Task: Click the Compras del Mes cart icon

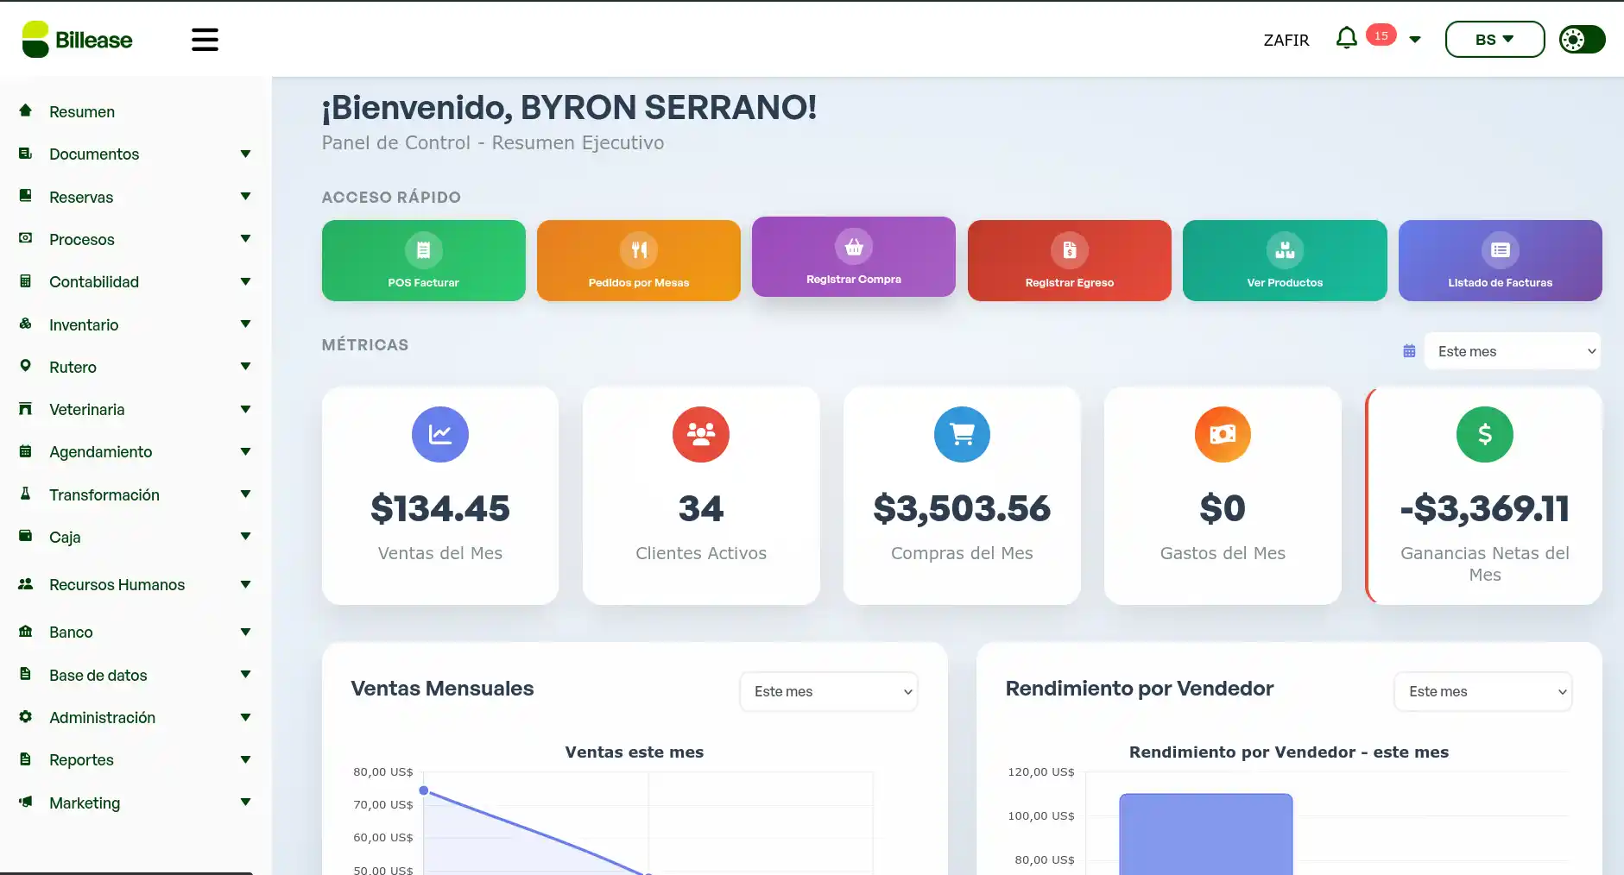Action: pos(962,434)
